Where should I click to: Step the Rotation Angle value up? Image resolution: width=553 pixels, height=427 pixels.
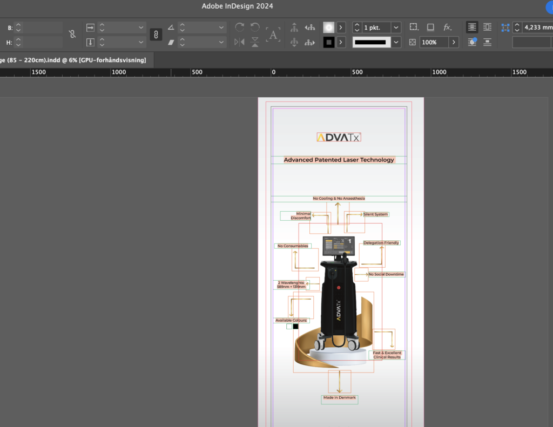click(182, 25)
